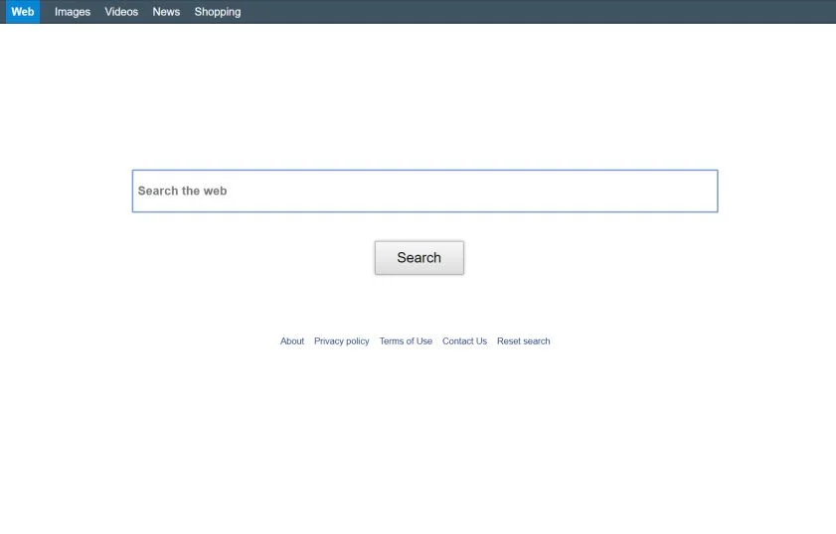Focus the 'Search the web' input field

point(424,192)
